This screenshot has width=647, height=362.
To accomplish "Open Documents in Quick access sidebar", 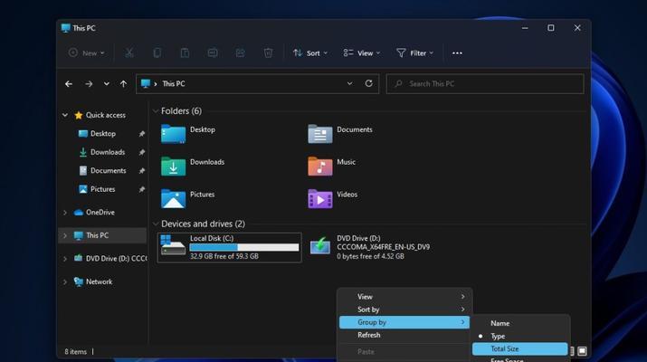I will 108,171.
